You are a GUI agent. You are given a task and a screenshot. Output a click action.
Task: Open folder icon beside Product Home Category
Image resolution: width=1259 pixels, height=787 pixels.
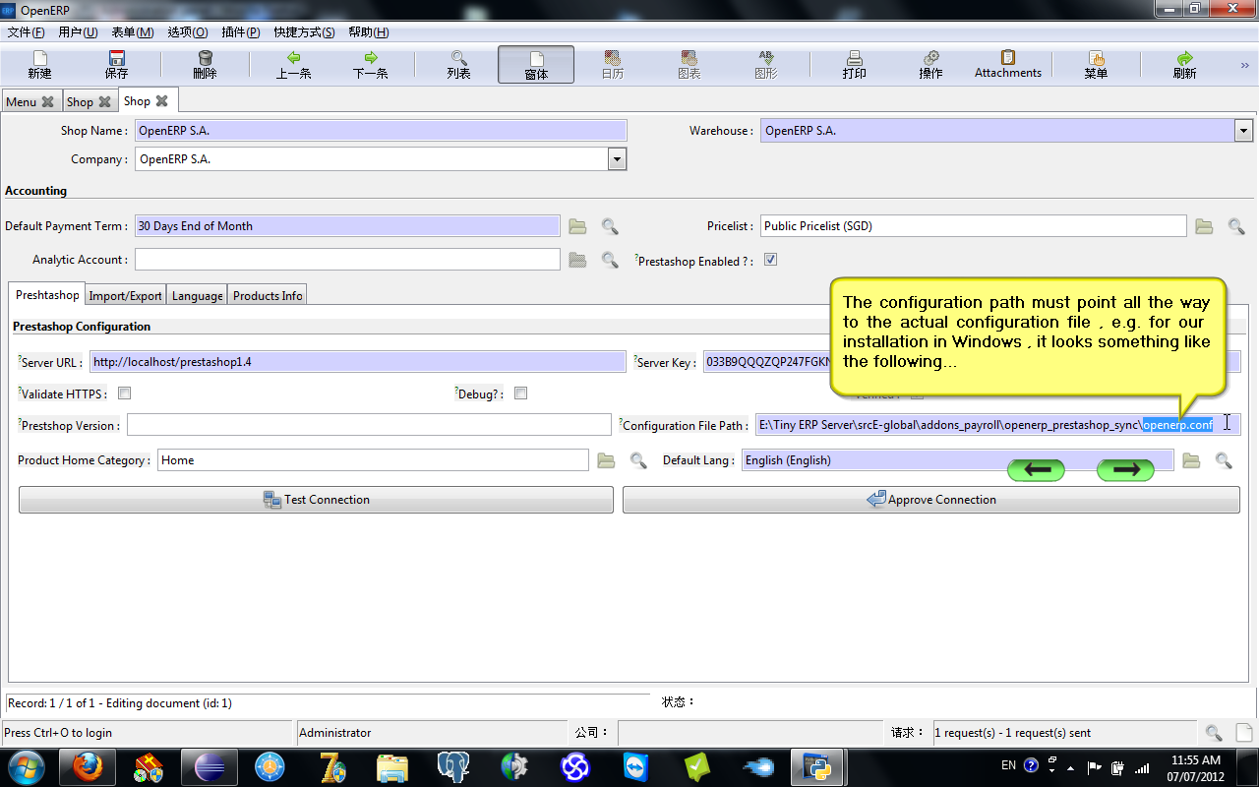click(x=606, y=460)
